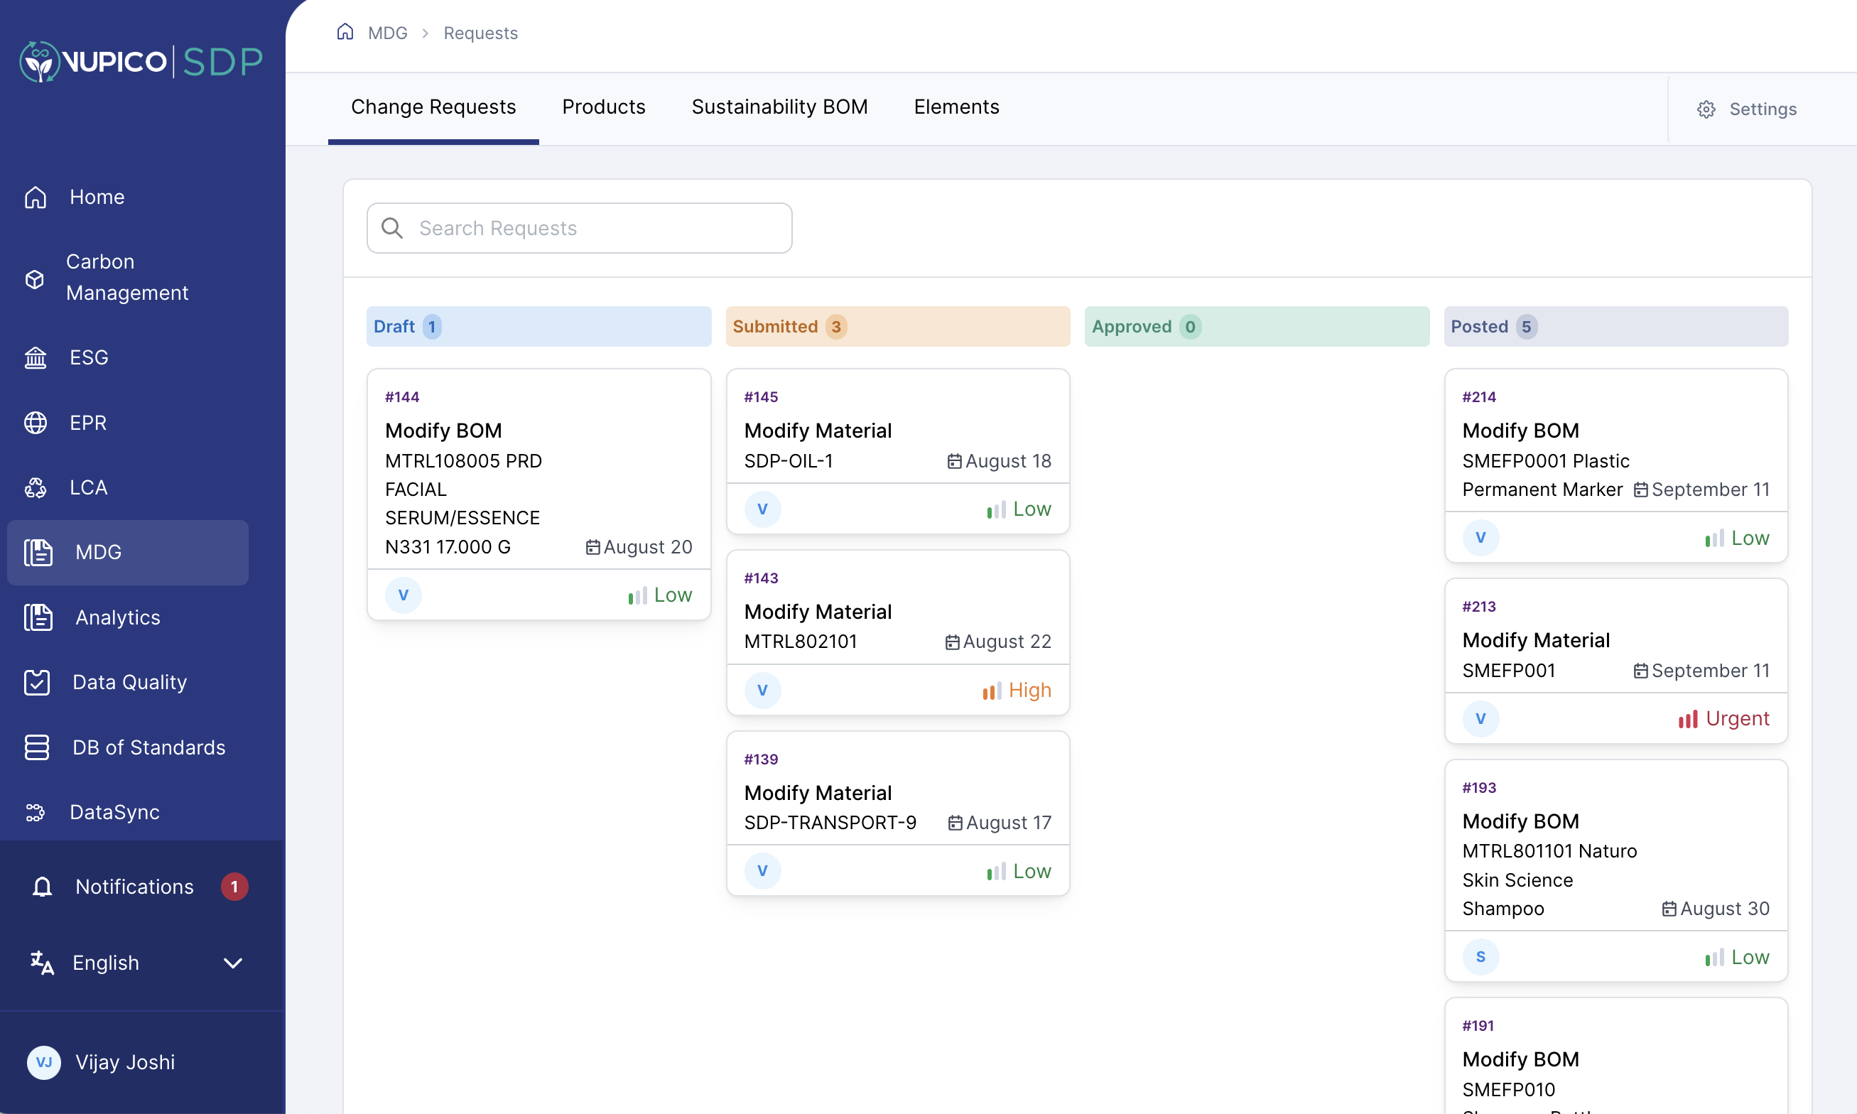Click the calendar icon on request #144
This screenshot has height=1114, width=1857.
point(592,547)
